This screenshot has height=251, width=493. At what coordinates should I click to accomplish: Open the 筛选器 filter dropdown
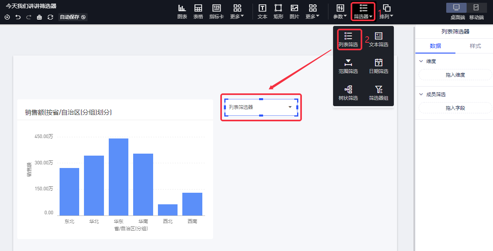pos(363,12)
